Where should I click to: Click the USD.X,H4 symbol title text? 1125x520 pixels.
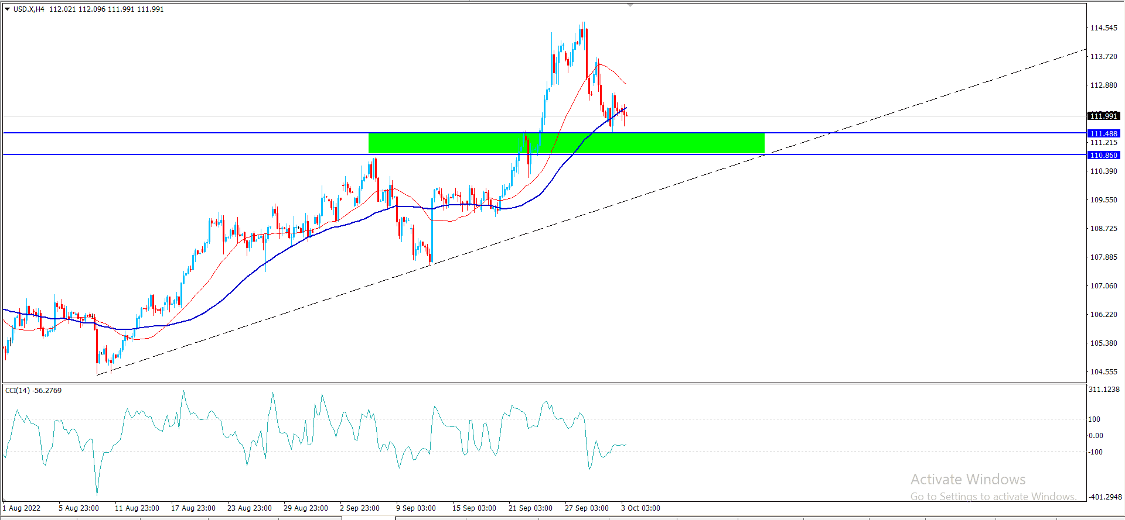[28, 9]
